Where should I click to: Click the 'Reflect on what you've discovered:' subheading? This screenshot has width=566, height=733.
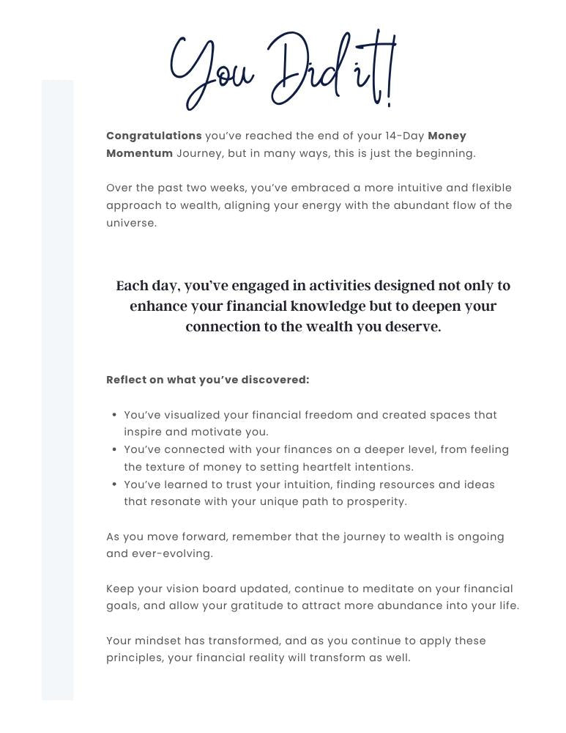coord(207,380)
